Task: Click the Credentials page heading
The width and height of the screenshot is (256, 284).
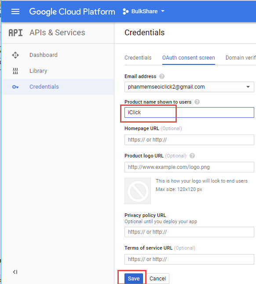Action: tap(145, 33)
